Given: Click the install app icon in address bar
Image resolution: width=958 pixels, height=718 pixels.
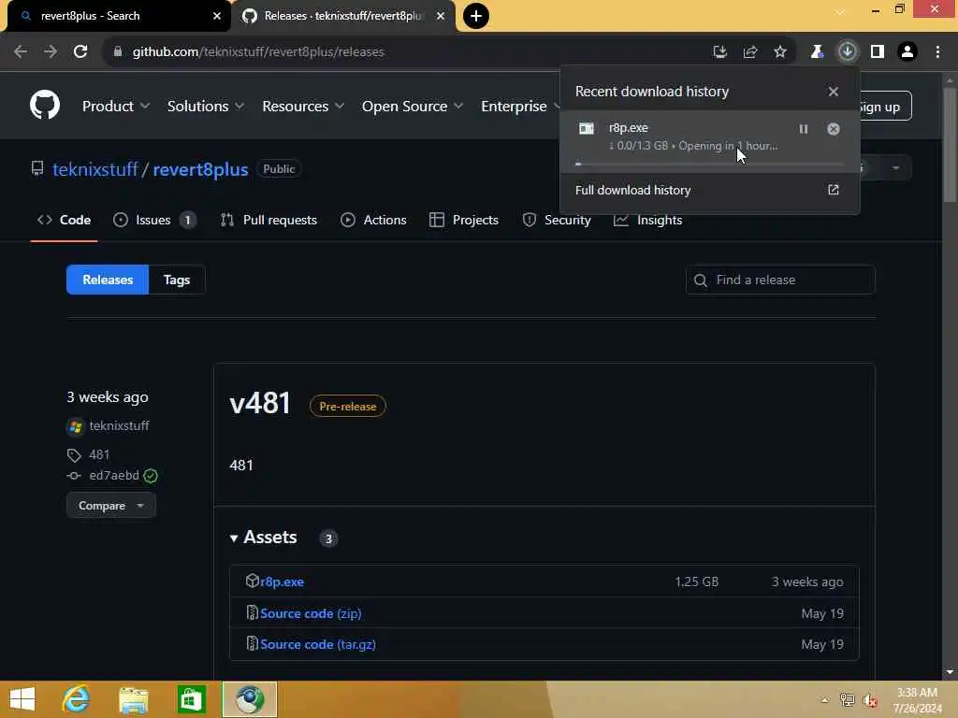Looking at the screenshot, I should 720,52.
